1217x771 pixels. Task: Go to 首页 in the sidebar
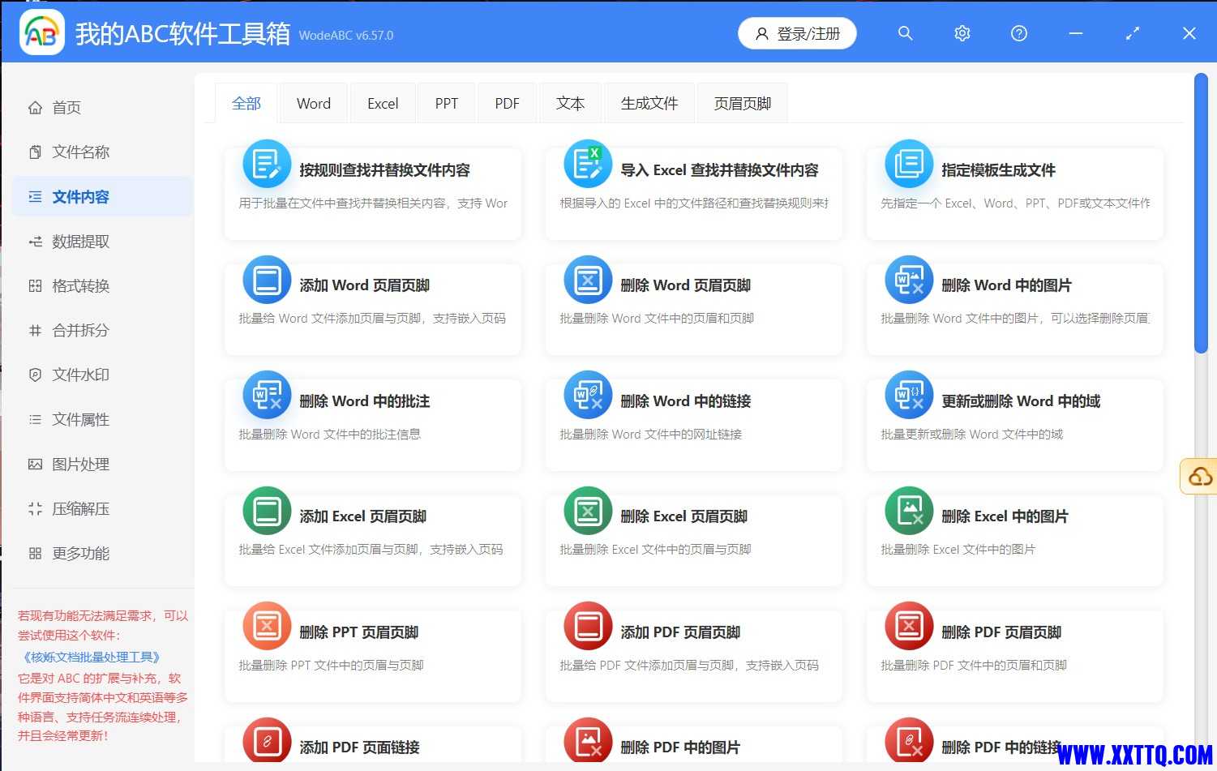point(103,107)
